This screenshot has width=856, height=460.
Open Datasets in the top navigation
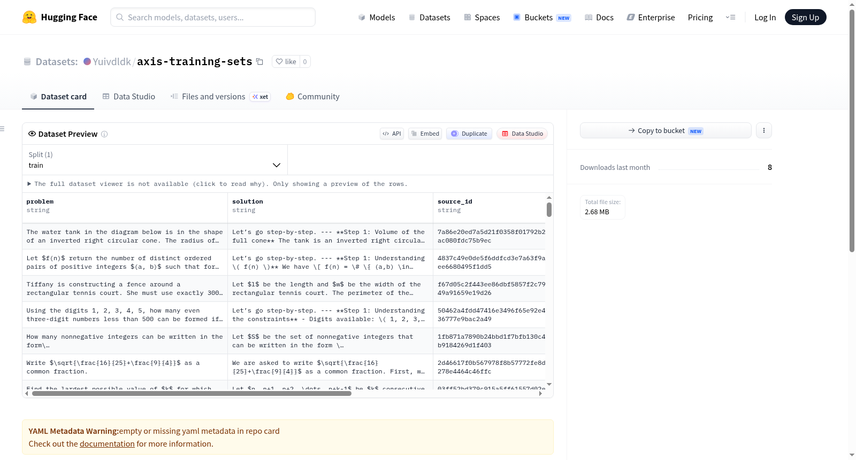[x=430, y=17]
